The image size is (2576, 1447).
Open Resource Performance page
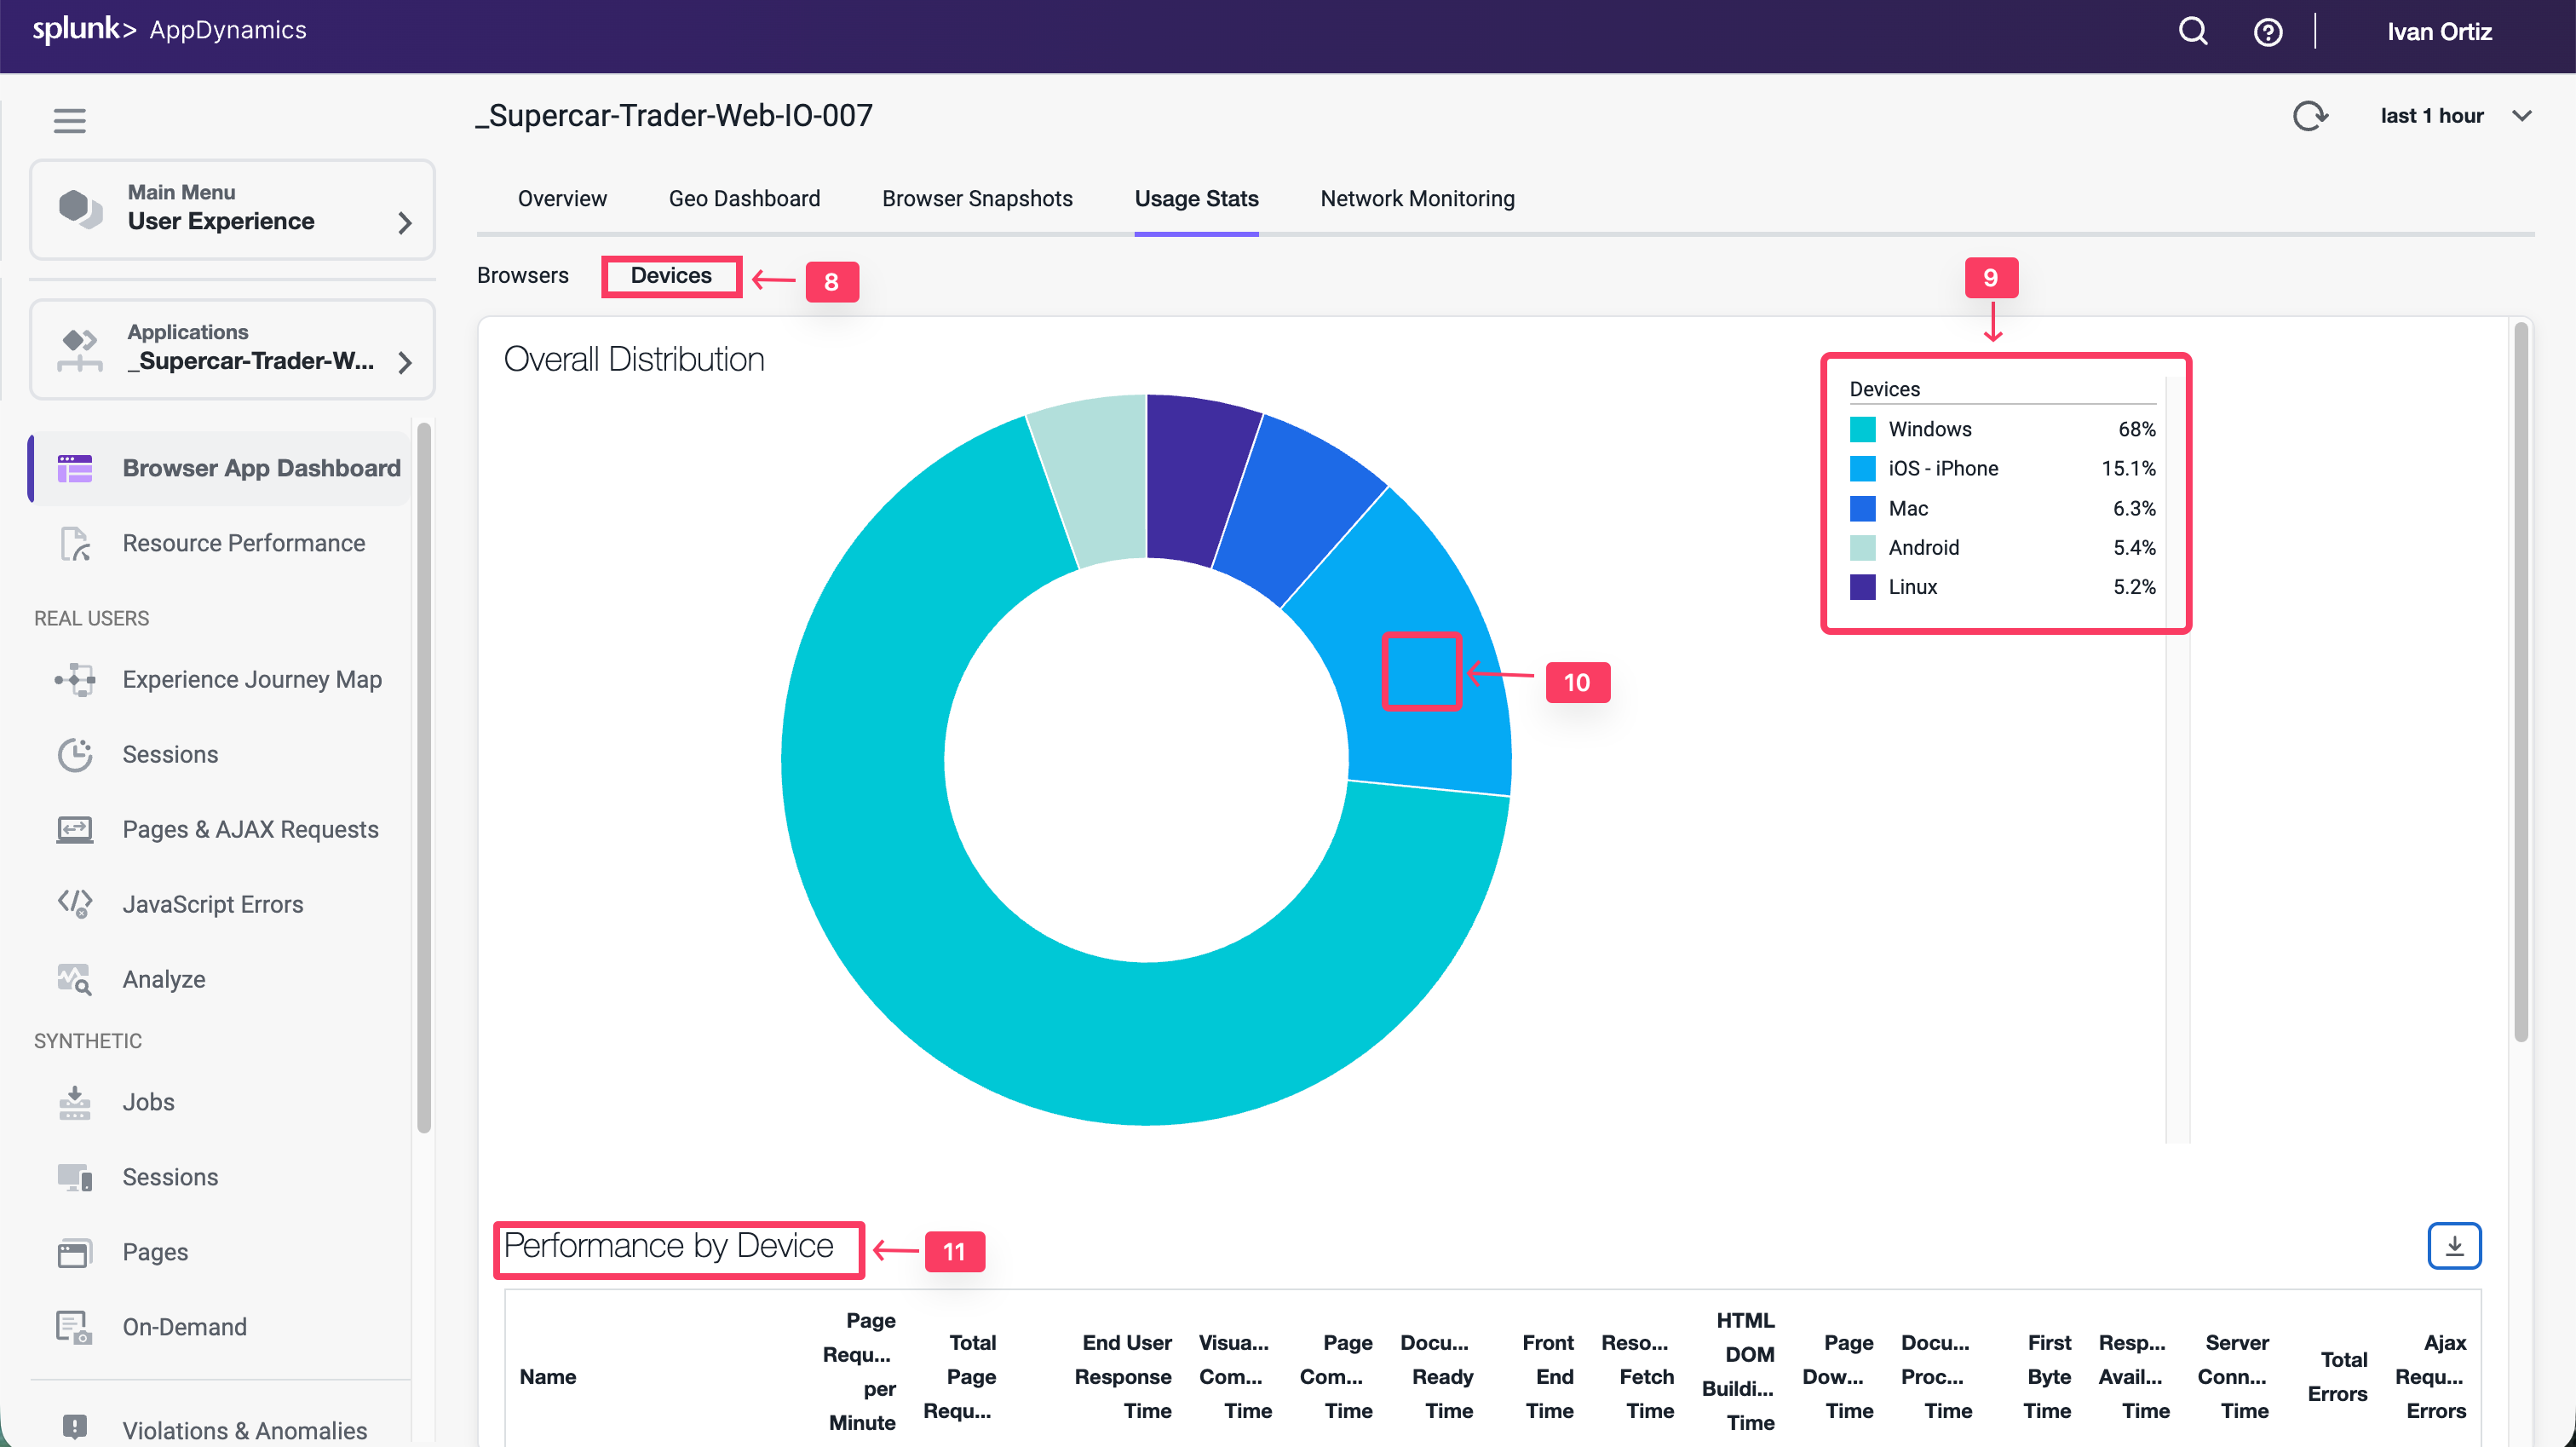click(243, 542)
